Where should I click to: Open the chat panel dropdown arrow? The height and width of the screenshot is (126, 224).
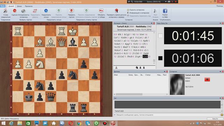pyautogui.click(x=220, y=98)
